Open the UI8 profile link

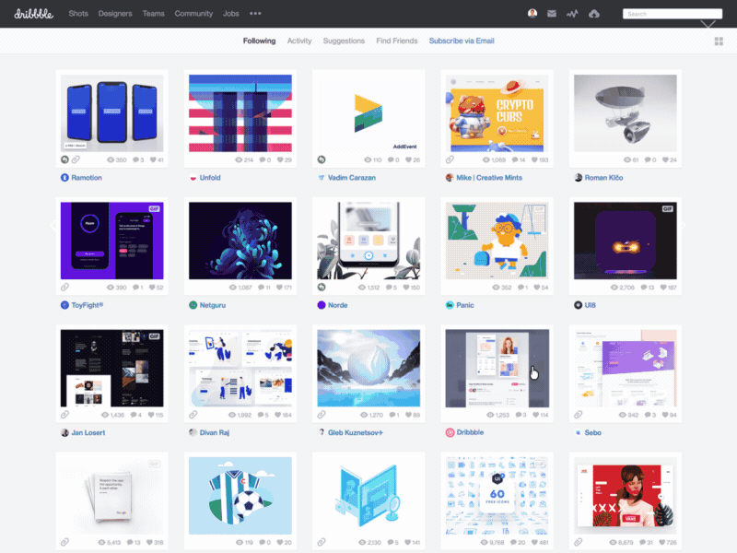590,305
